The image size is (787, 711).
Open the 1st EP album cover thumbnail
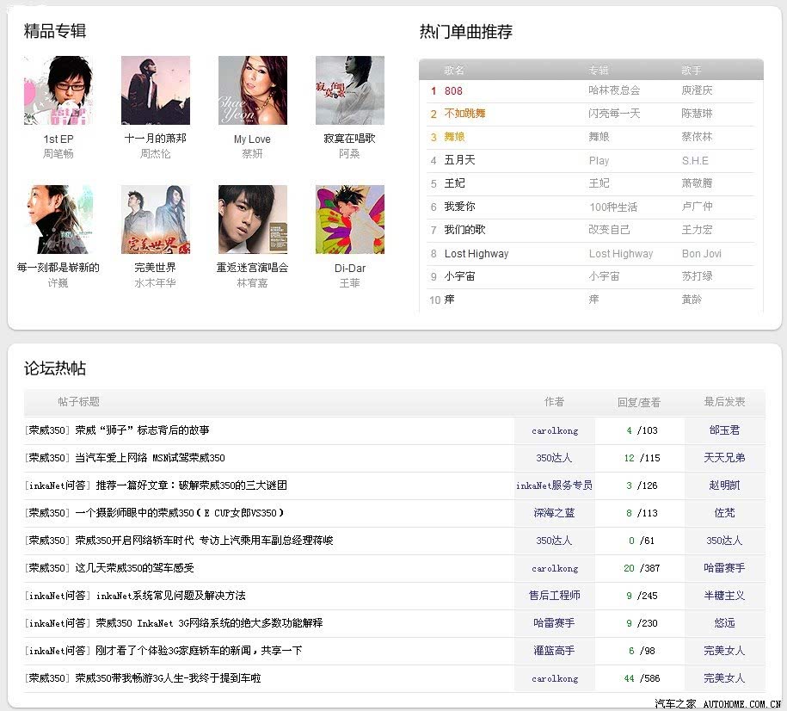[x=58, y=90]
